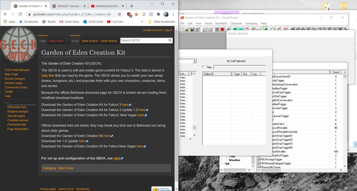This screenshot has height=191, width=357.
Task: Open GECK preferences toolbar icon next to save
Action: [x=198, y=29]
